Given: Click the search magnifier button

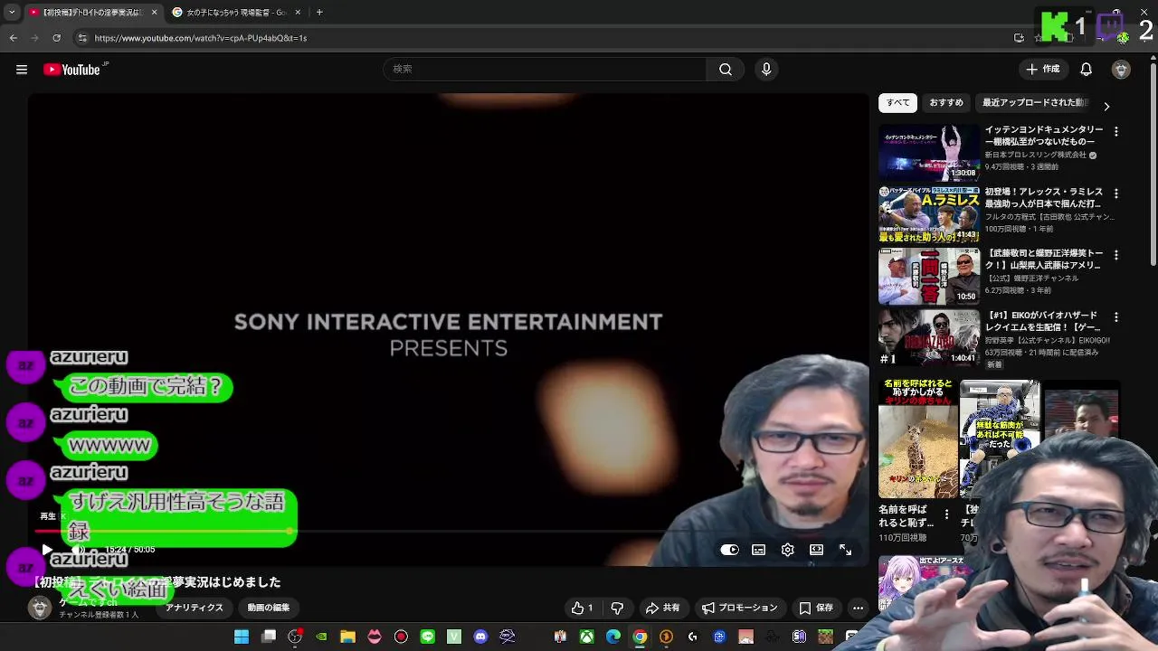Looking at the screenshot, I should pyautogui.click(x=726, y=70).
